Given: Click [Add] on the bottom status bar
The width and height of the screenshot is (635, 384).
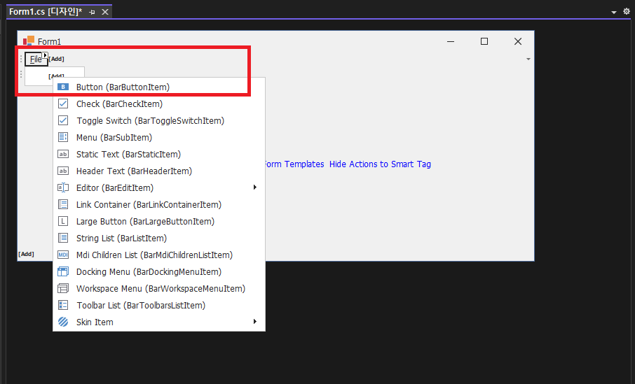Looking at the screenshot, I should 26,254.
